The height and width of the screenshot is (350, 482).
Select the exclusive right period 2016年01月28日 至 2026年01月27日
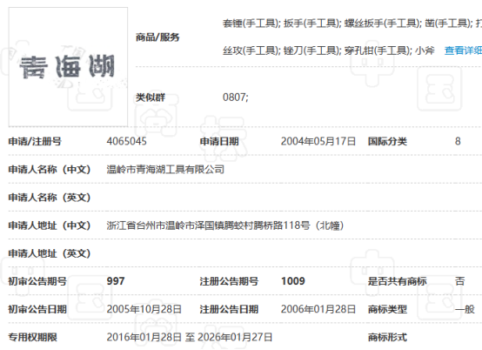pos(190,337)
